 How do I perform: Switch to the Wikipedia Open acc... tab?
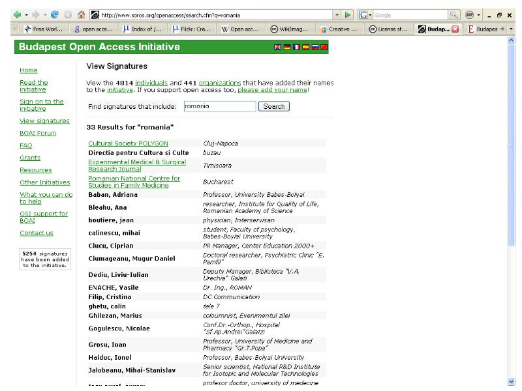[x=240, y=29]
